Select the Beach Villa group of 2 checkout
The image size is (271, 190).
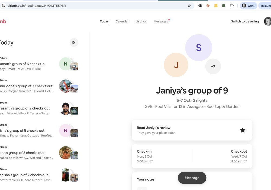point(39,108)
